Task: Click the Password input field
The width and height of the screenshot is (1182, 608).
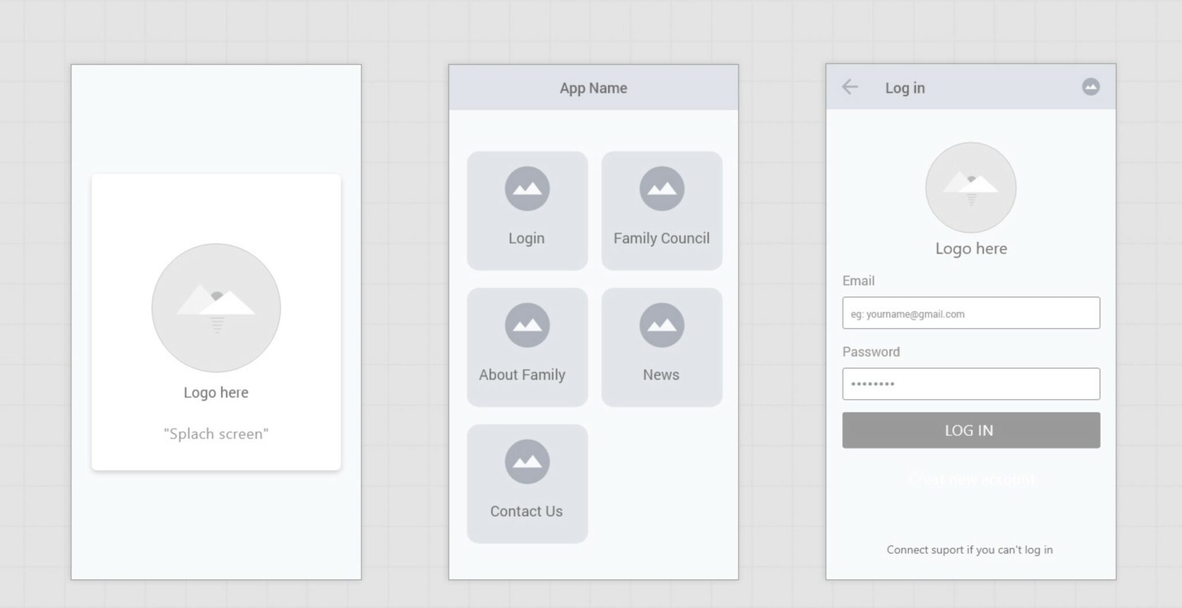Action: point(970,383)
